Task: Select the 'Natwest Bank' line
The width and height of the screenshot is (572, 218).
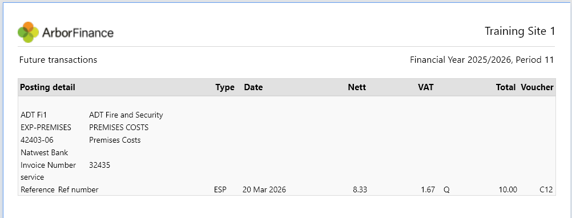Action: [44, 152]
